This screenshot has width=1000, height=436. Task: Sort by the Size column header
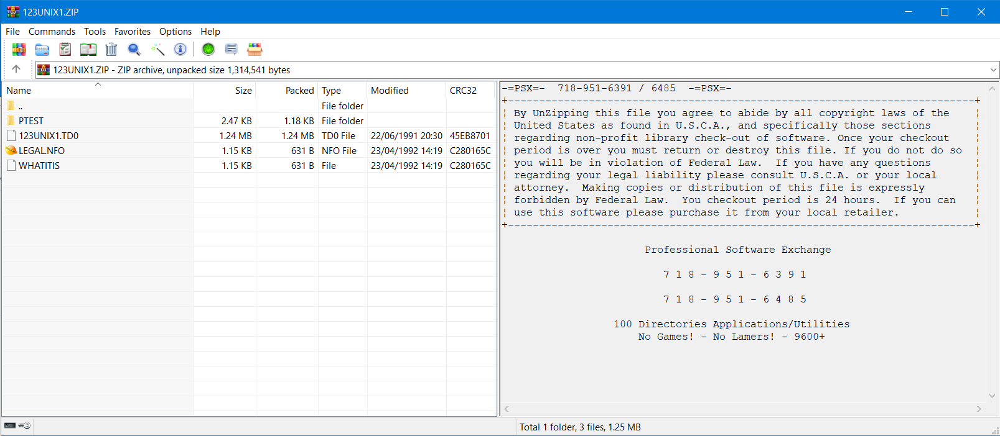[225, 90]
